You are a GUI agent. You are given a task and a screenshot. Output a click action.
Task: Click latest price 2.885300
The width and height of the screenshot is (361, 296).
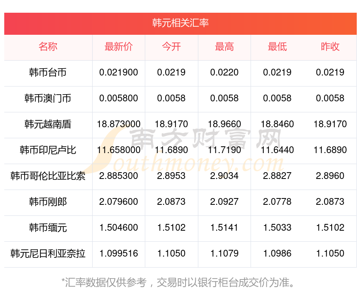(118, 176)
